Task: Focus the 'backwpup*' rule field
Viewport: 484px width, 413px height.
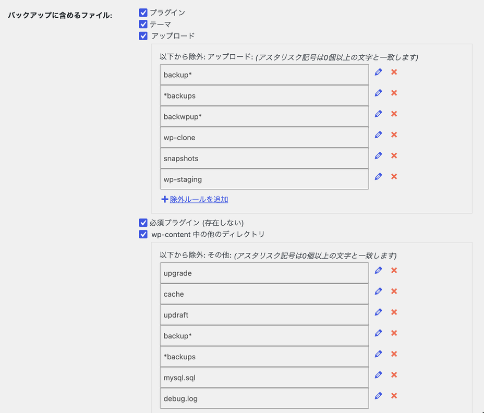Action: [264, 117]
